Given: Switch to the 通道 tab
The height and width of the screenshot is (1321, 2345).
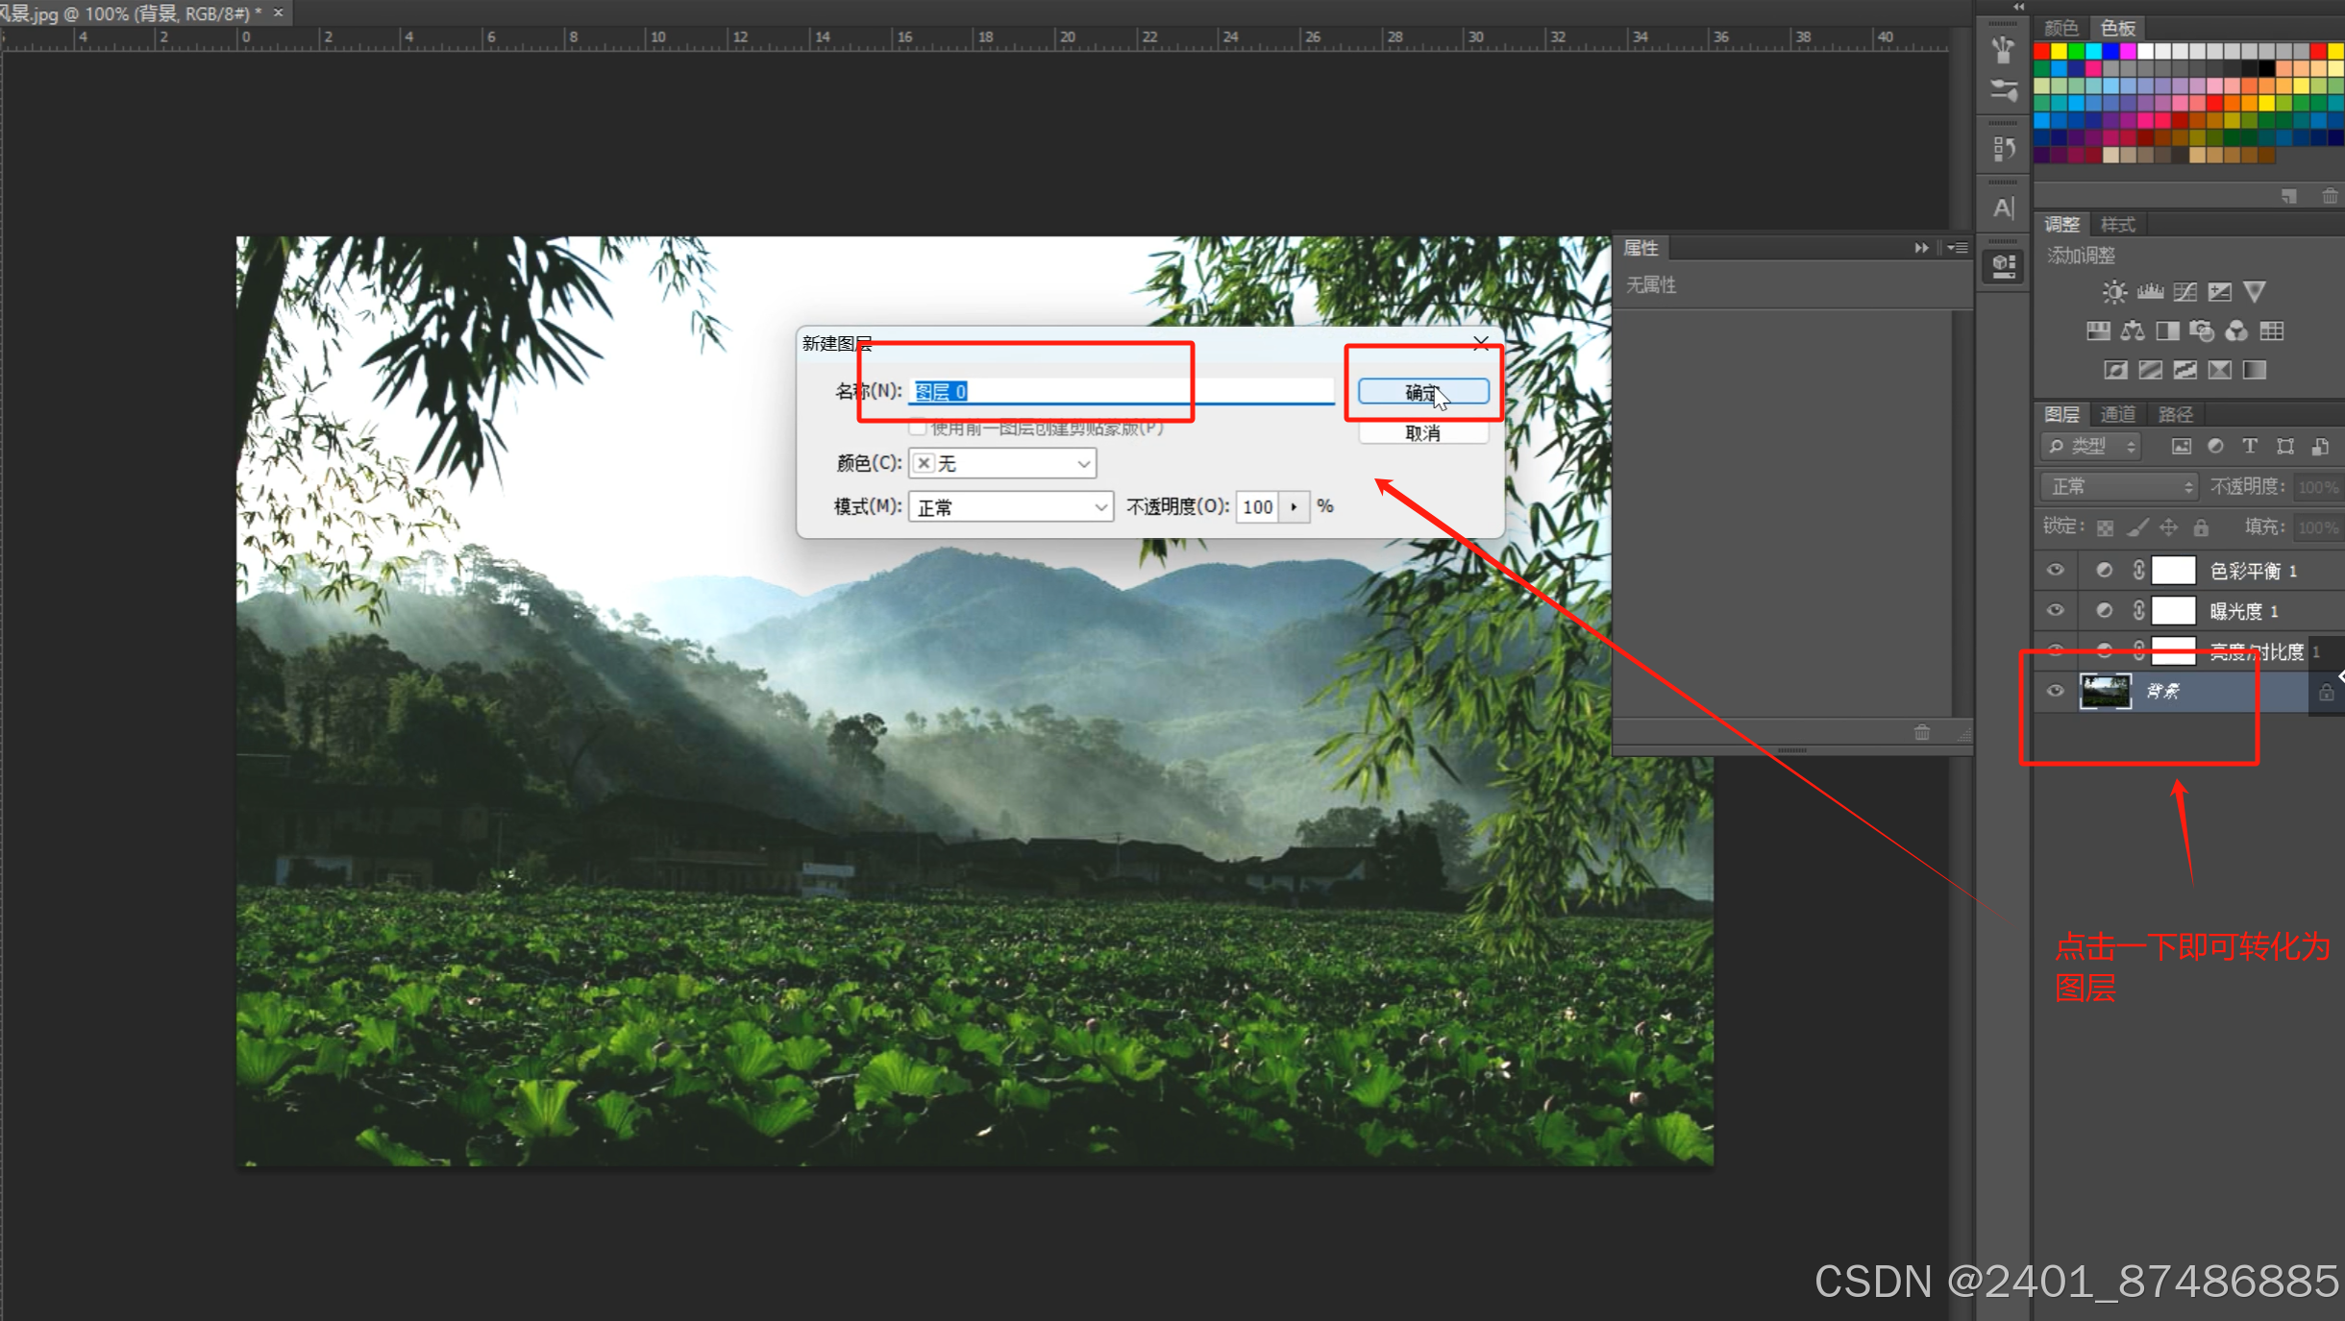Looking at the screenshot, I should pyautogui.click(x=2118, y=415).
